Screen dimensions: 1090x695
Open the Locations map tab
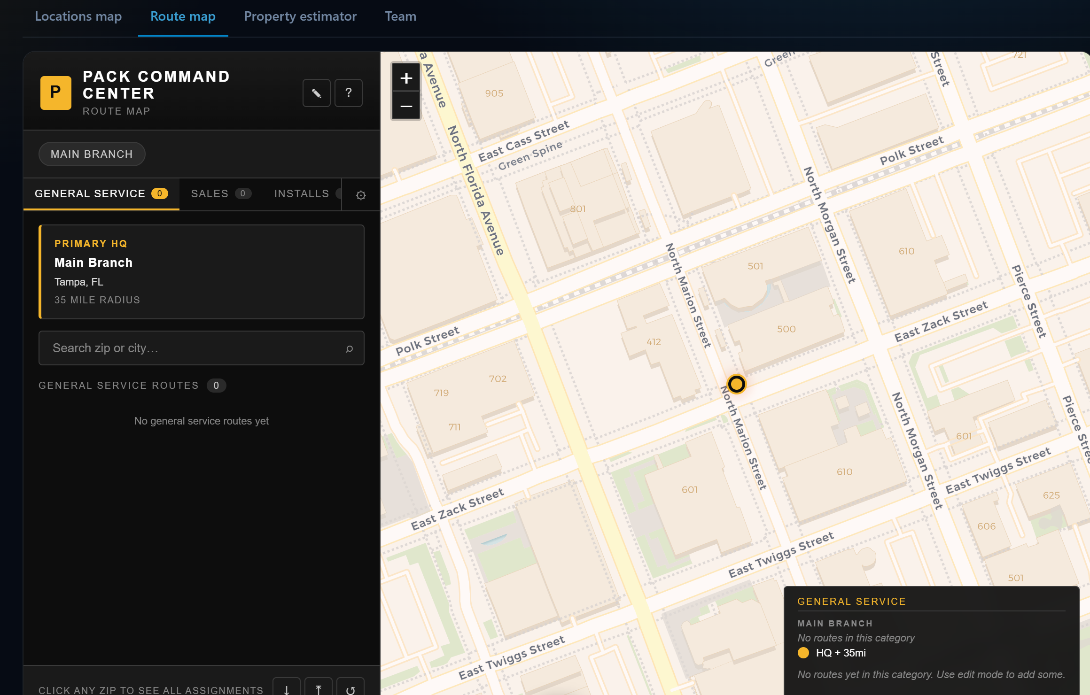pyautogui.click(x=78, y=16)
